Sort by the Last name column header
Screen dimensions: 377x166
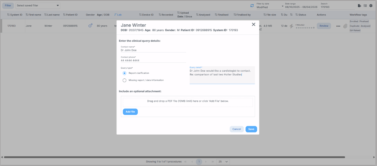pos(52,15)
